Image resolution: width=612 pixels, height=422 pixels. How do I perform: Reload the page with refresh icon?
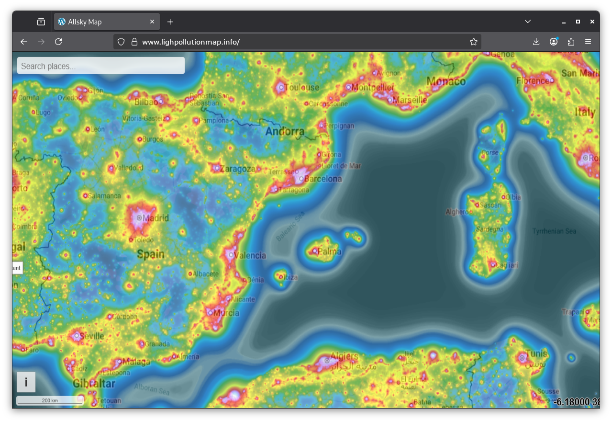(58, 42)
